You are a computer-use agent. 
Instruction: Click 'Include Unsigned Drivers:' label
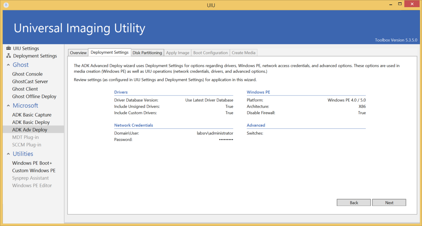[137, 106]
